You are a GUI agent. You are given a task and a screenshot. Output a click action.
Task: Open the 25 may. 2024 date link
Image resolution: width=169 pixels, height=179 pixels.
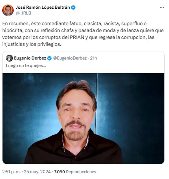click(37, 172)
